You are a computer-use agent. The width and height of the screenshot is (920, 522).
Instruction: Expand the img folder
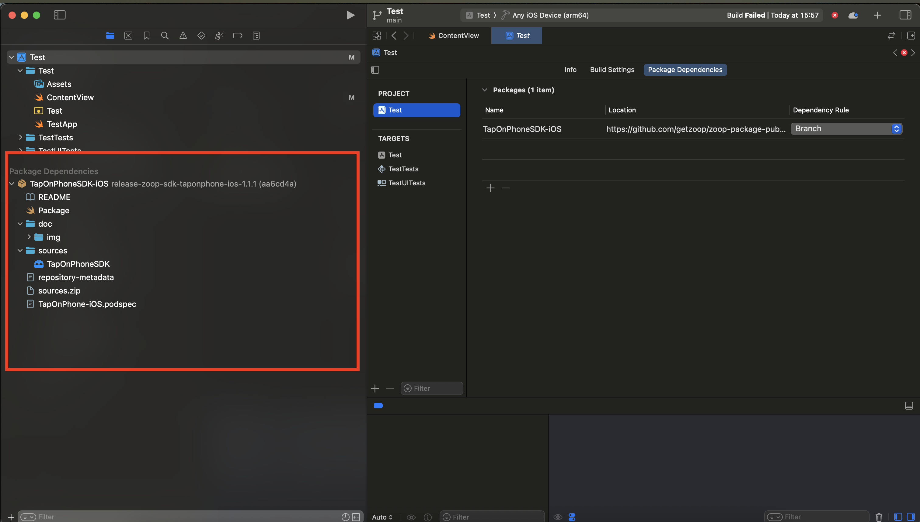29,237
